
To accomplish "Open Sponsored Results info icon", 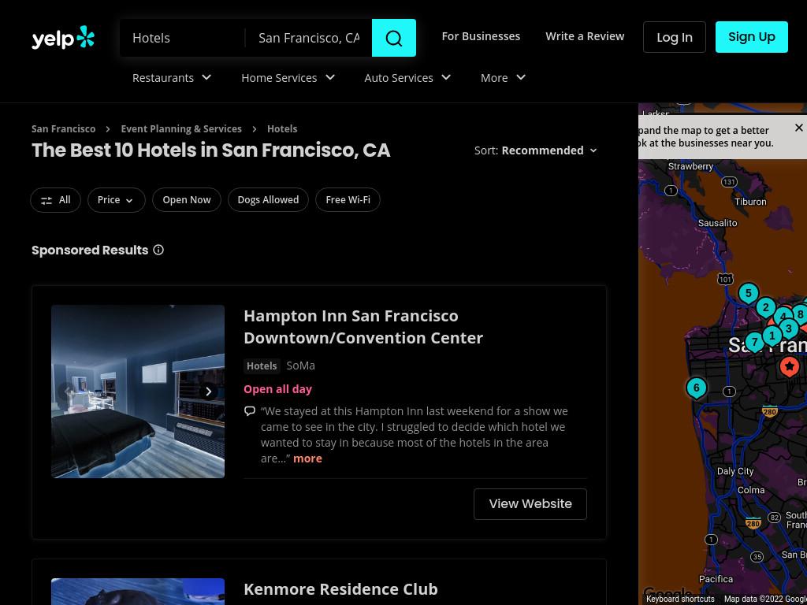I will tap(158, 250).
